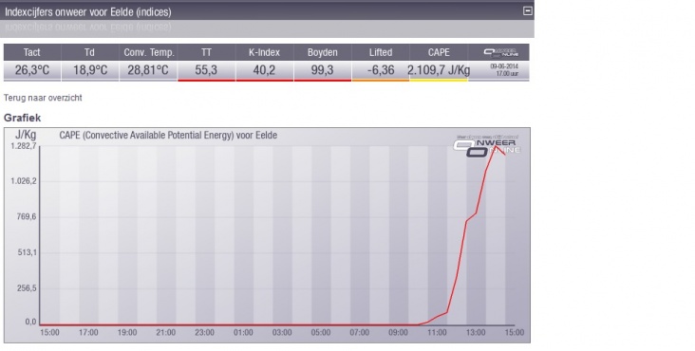This screenshot has height=351, width=695.
Task: Click the Lifted value -6,36
Action: coord(381,70)
